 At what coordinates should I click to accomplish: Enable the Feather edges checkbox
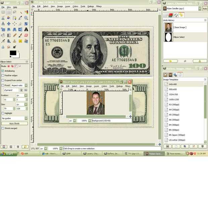[x=3, y=76]
